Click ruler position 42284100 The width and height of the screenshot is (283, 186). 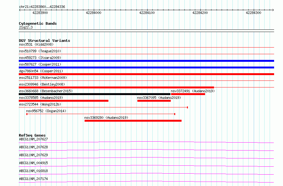pyautogui.click(x=147, y=13)
